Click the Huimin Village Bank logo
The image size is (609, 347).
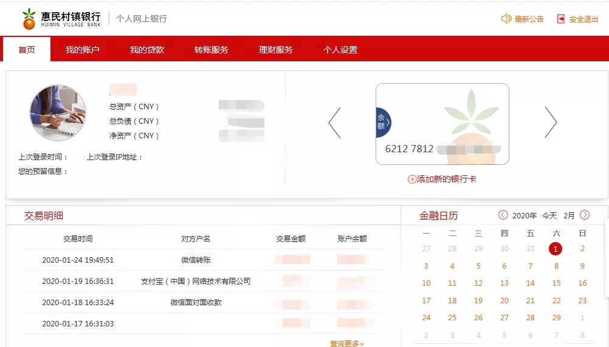pos(61,19)
